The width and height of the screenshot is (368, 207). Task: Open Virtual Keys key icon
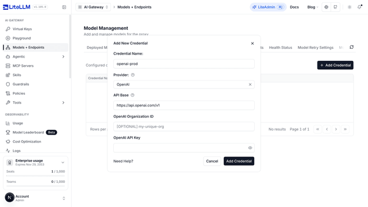tap(8, 29)
